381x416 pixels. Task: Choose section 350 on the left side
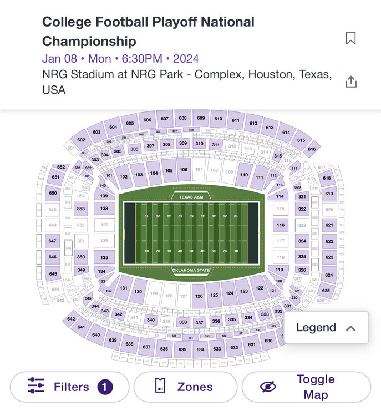click(81, 257)
